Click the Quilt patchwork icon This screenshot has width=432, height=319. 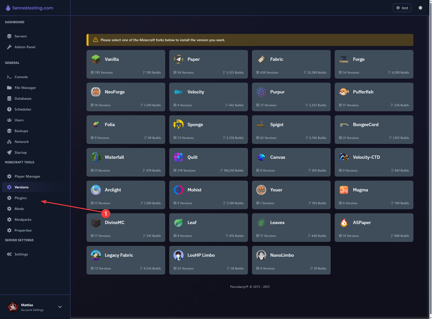178,157
